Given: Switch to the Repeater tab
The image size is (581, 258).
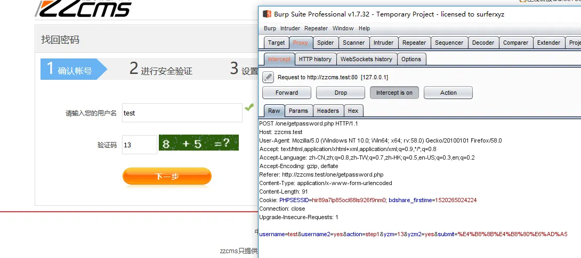Looking at the screenshot, I should click(x=414, y=43).
